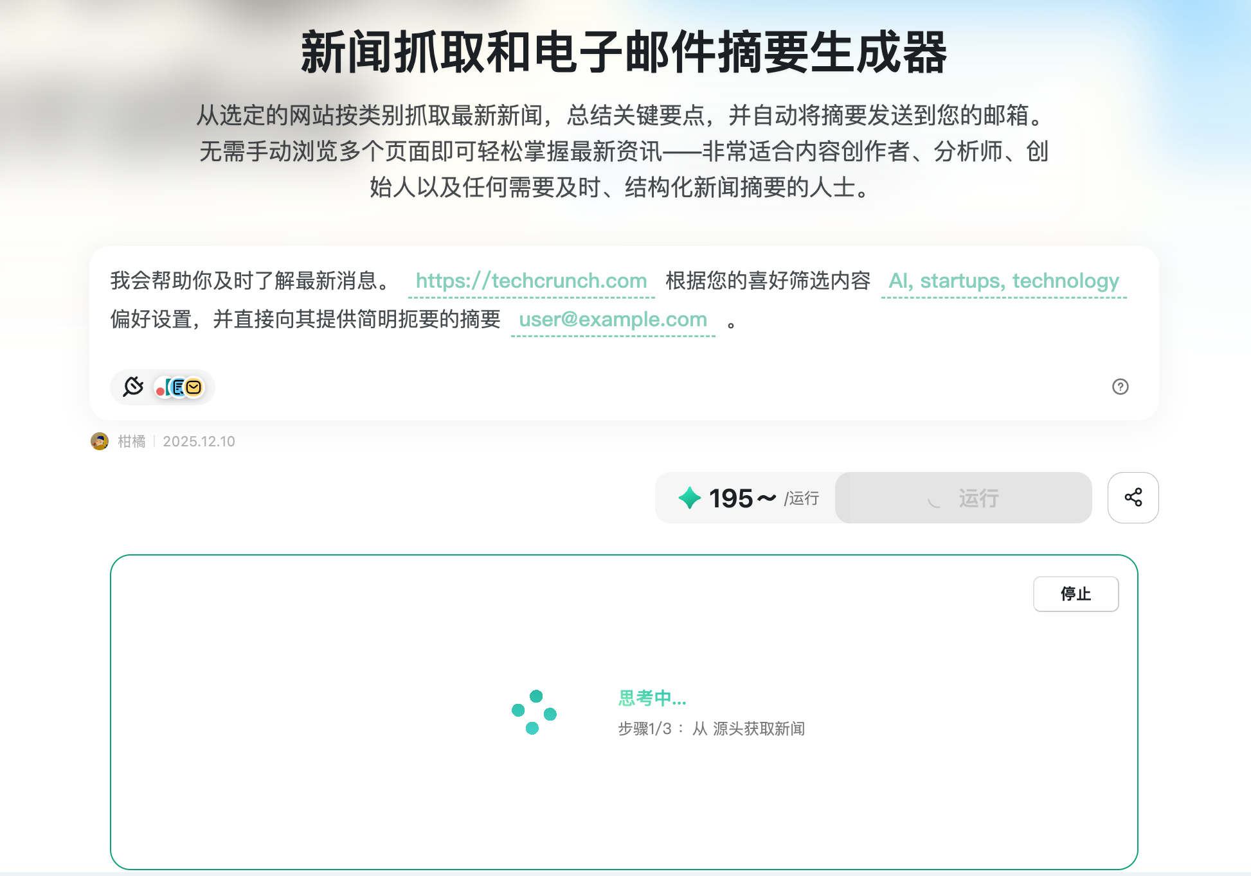Click the green credits star icon

[689, 498]
